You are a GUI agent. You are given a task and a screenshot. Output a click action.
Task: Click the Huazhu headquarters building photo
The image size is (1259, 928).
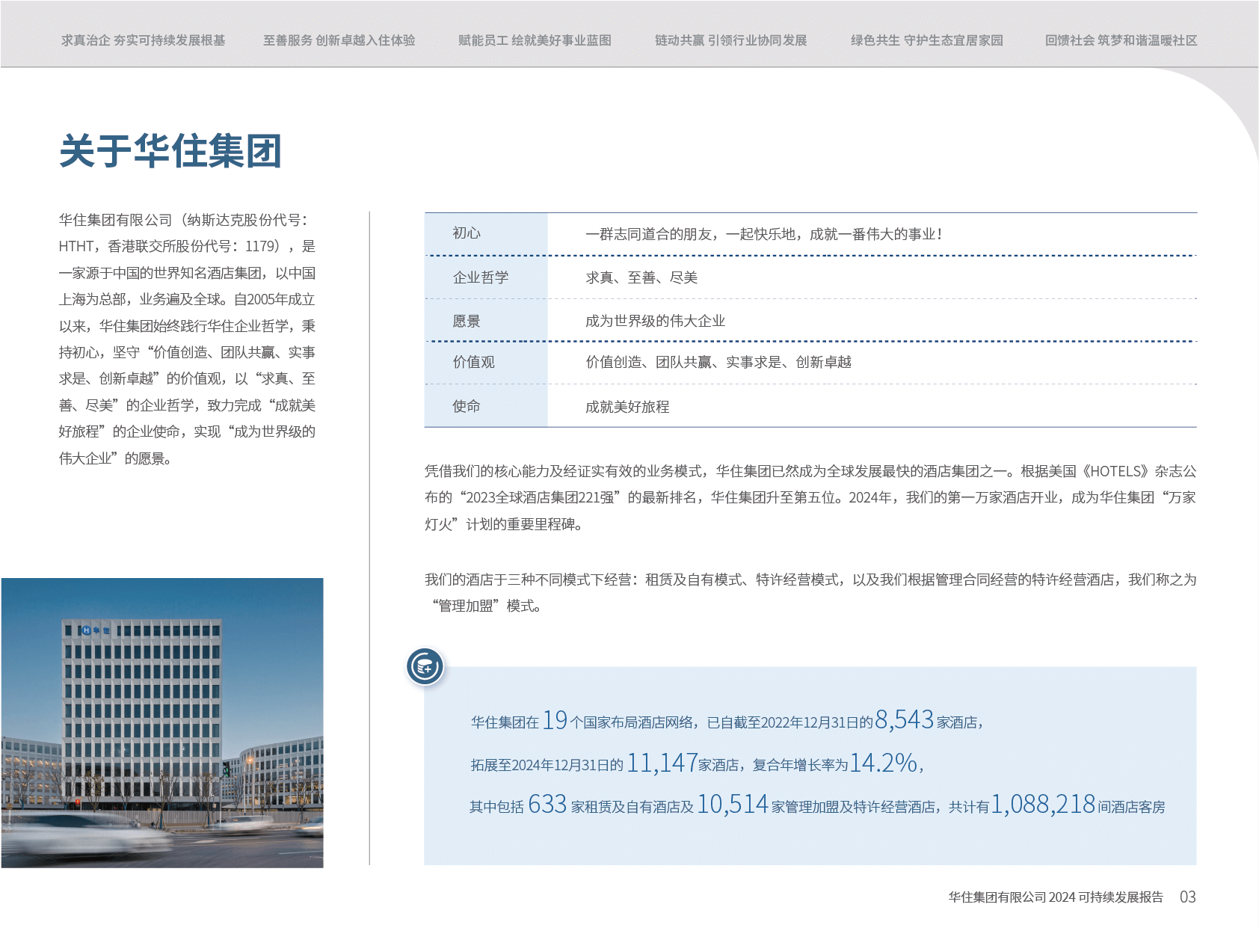[x=162, y=723]
